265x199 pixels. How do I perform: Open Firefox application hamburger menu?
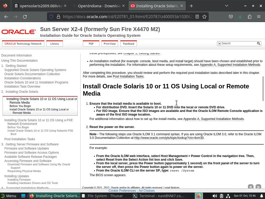point(259,17)
